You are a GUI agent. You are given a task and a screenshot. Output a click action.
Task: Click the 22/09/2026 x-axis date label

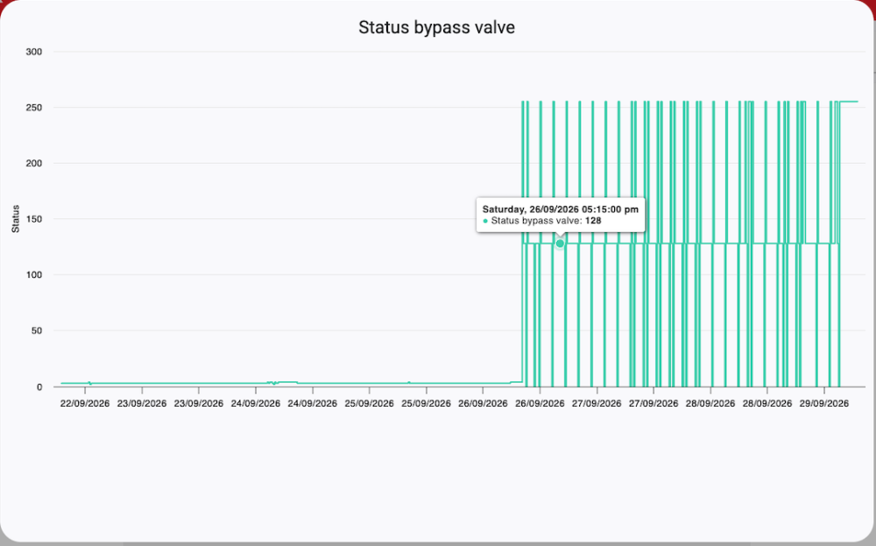[85, 403]
